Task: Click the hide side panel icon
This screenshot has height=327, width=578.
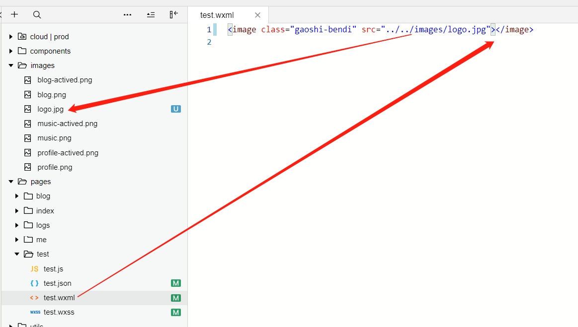Action: pos(173,14)
